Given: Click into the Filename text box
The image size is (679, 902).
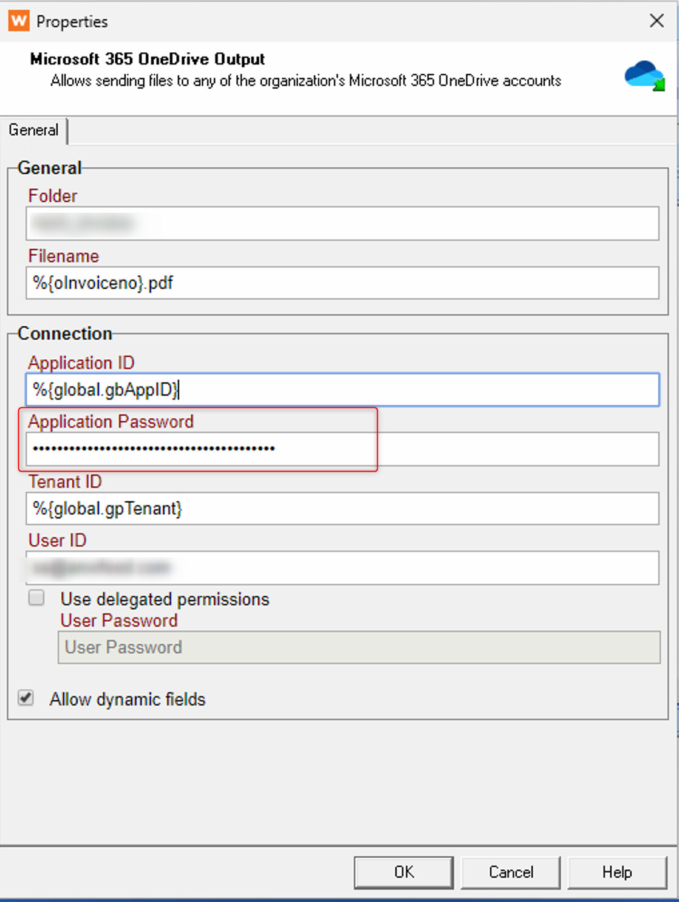Looking at the screenshot, I should (342, 283).
